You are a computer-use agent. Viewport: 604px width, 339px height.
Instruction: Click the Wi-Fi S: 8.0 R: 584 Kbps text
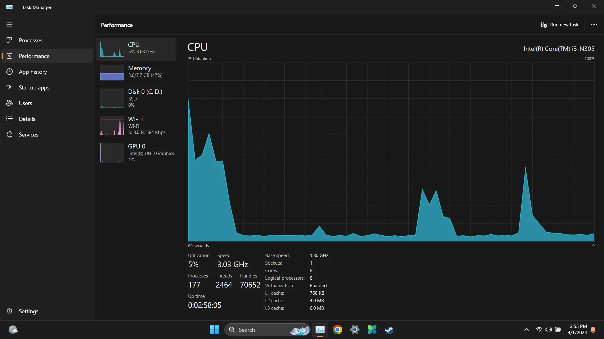coord(147,132)
